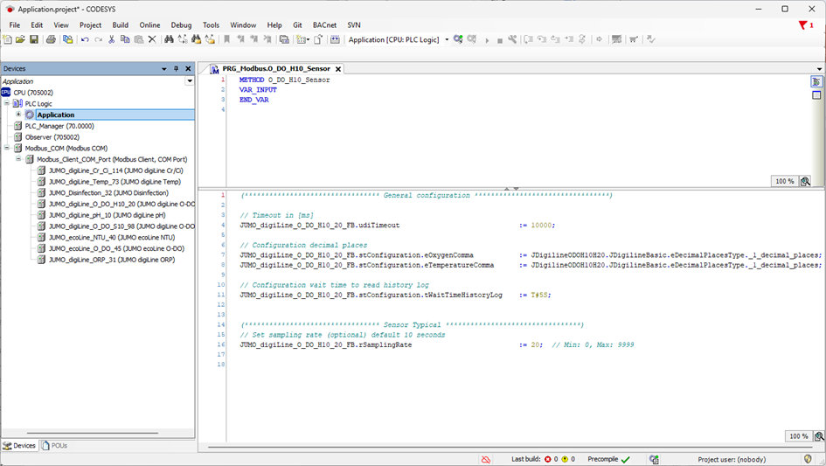Viewport: 826px width, 466px height.
Task: Select JUMO_digiLine_ORP_31 device
Action: pyautogui.click(x=112, y=260)
